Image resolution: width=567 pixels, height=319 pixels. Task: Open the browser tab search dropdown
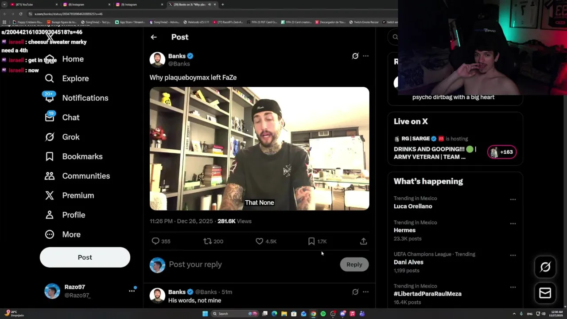tap(4, 4)
